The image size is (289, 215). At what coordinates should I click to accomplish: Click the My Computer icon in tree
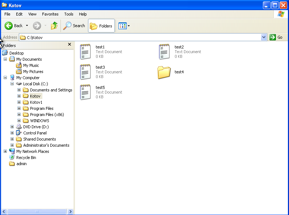pyautogui.click(x=12, y=77)
